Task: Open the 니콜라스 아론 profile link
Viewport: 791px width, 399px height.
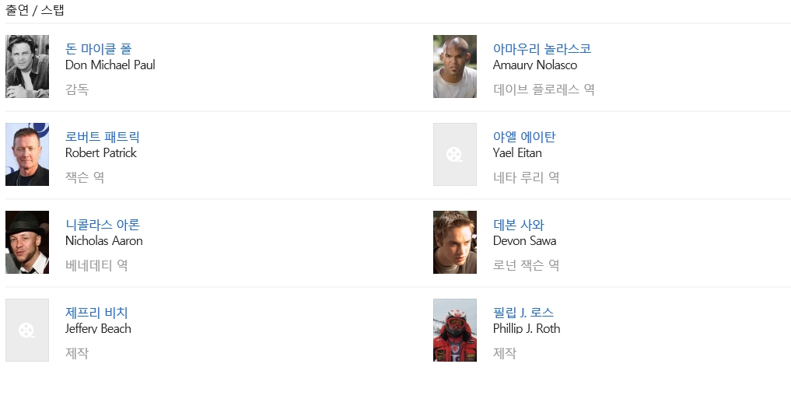Action: coord(102,225)
